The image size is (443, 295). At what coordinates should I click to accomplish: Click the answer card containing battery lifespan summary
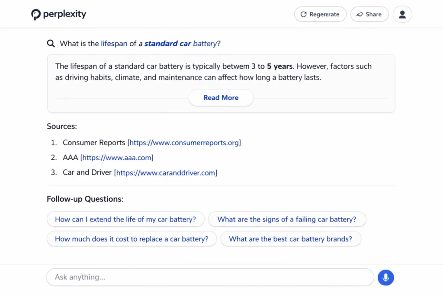point(221,73)
